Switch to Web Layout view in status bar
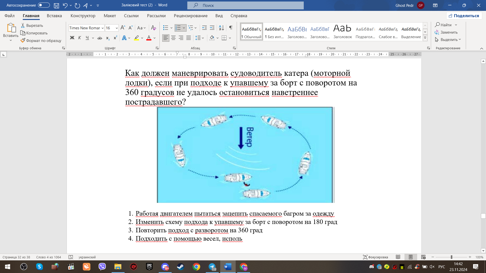The width and height of the screenshot is (486, 273). tap(423, 257)
